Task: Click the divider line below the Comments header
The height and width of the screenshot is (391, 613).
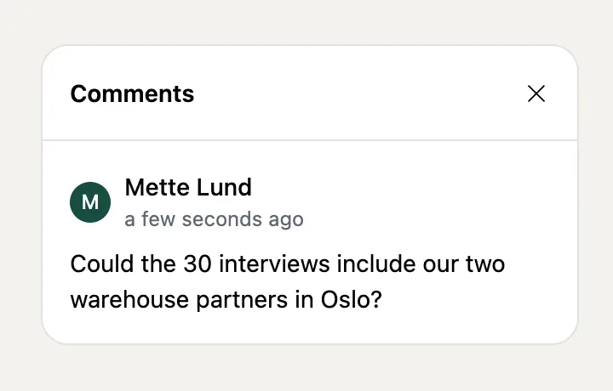Action: [310, 140]
